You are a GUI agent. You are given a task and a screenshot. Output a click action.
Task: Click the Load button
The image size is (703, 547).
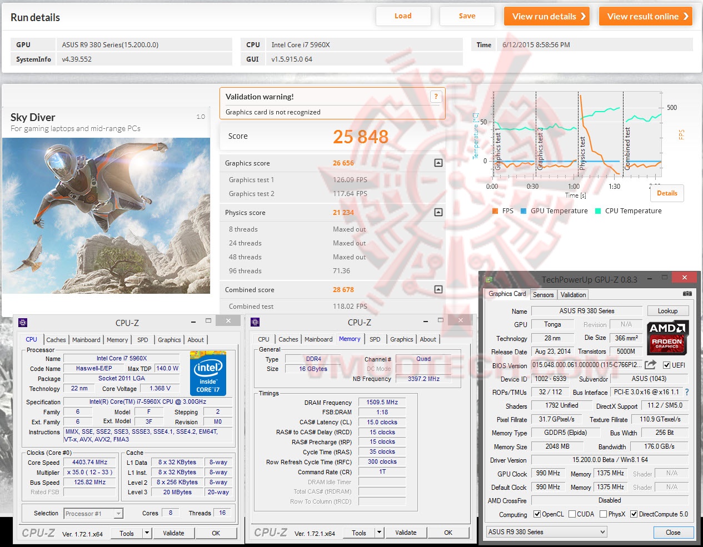point(403,16)
